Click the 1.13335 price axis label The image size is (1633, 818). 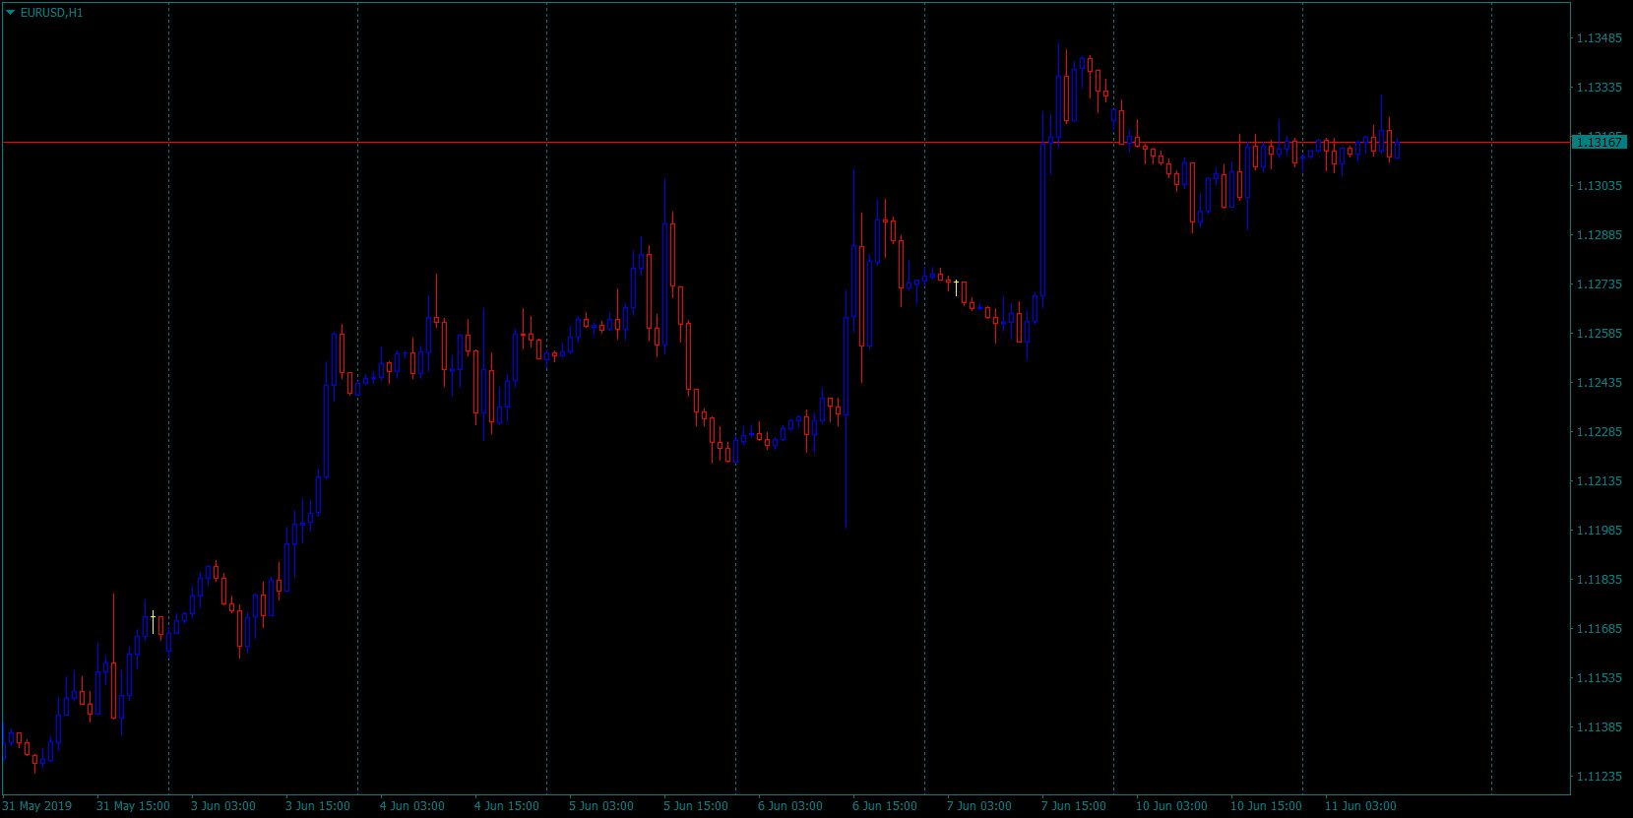tap(1600, 88)
